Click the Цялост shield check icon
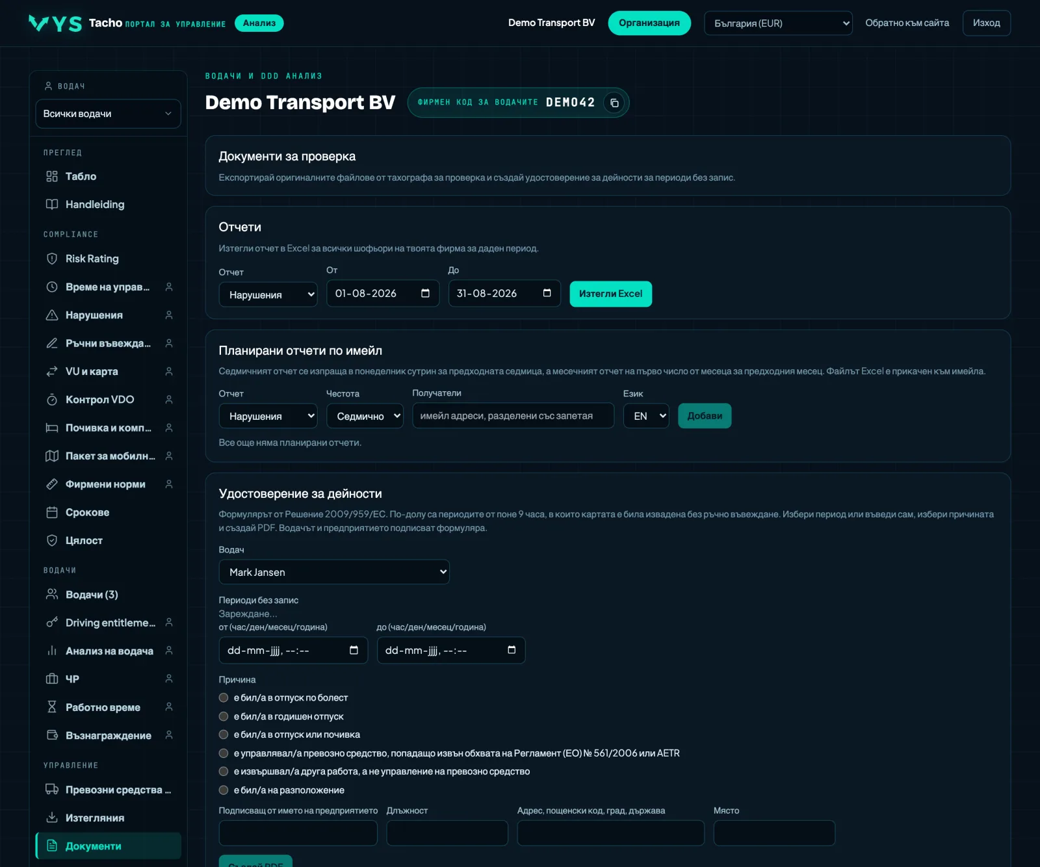 click(52, 540)
